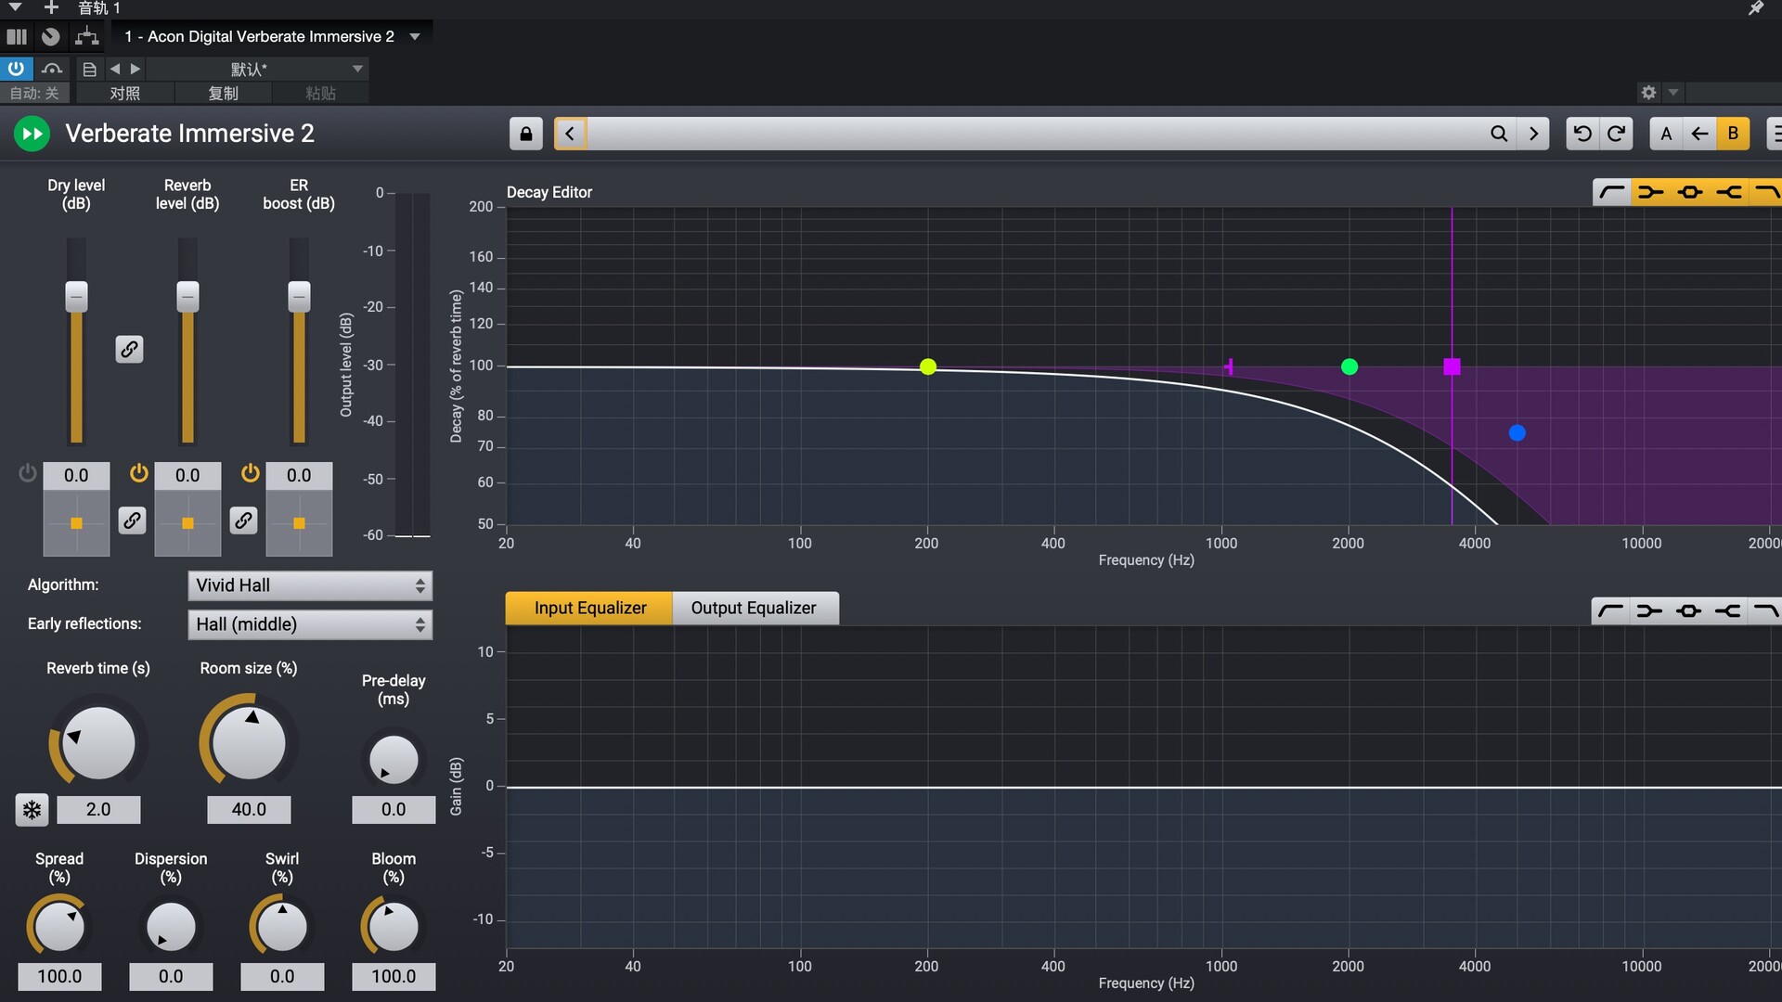Click 对照 compare button
The height and width of the screenshot is (1002, 1782).
[x=124, y=94]
